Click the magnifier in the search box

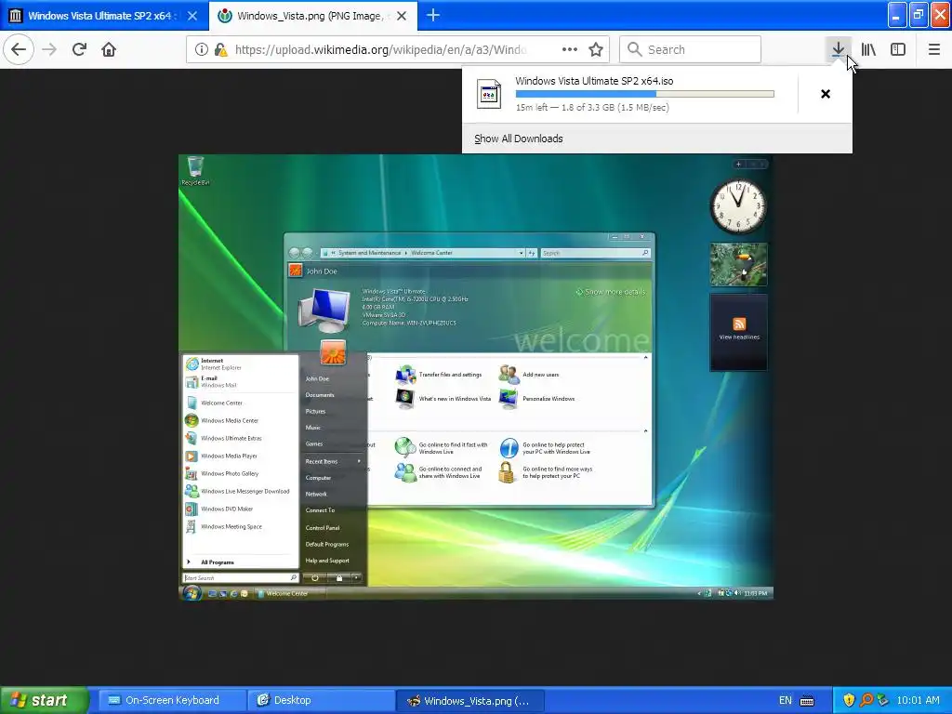(x=634, y=49)
